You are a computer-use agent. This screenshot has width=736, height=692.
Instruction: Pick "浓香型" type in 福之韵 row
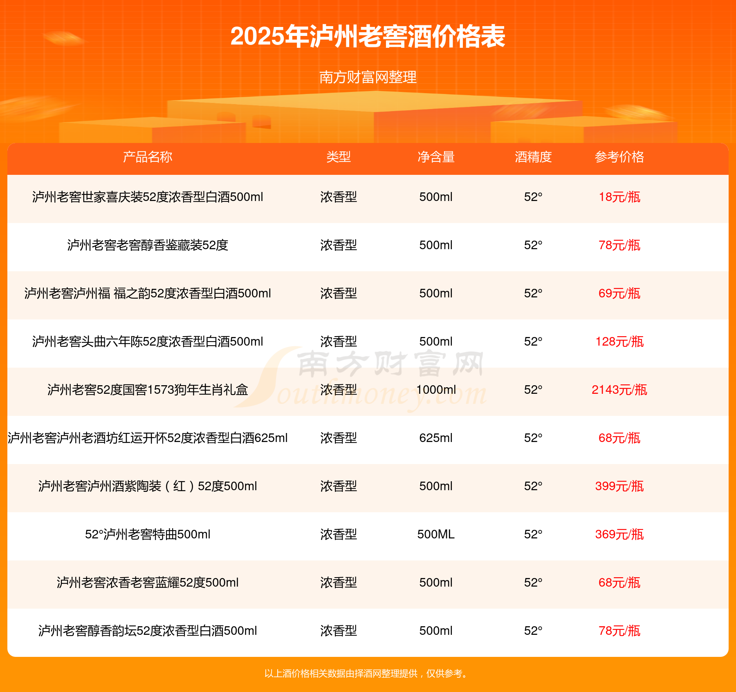pyautogui.click(x=339, y=293)
